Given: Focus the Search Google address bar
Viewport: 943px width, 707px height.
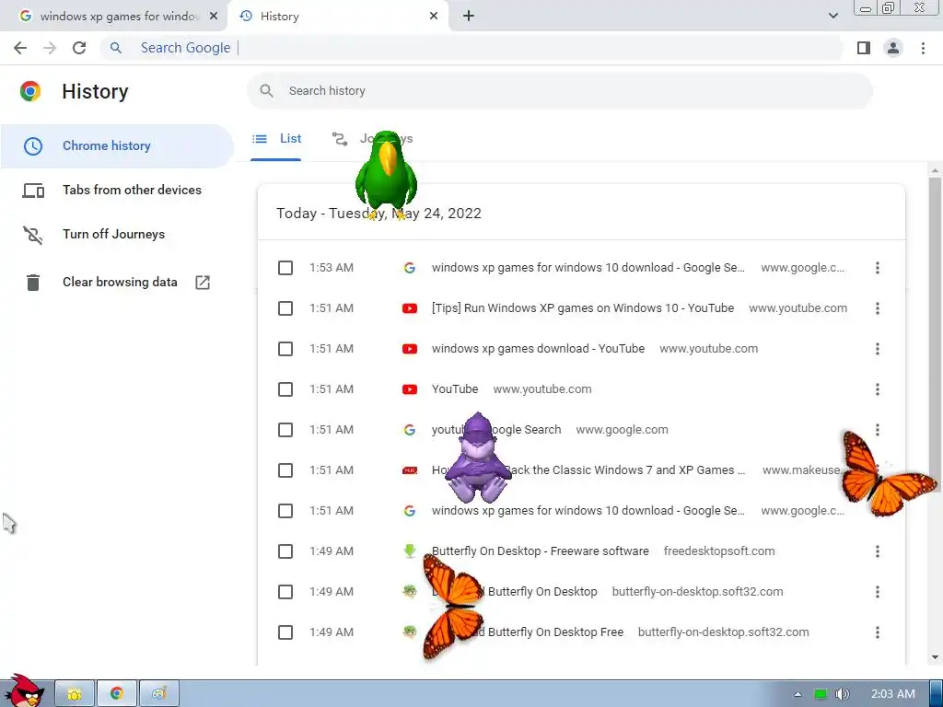Looking at the screenshot, I should (472, 48).
